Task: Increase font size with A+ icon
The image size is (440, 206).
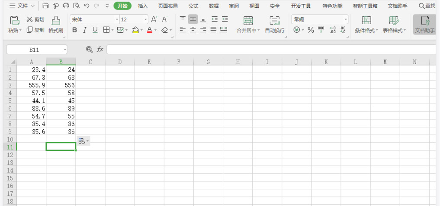Action: [154, 19]
